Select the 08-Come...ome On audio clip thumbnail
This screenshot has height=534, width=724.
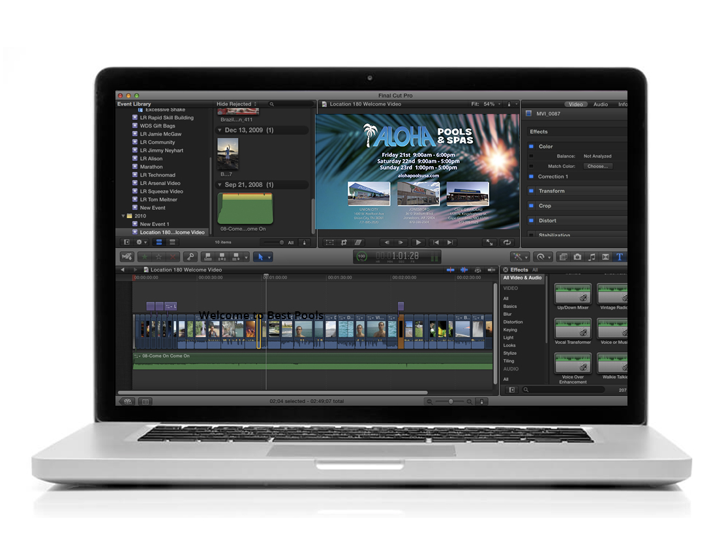tap(245, 208)
